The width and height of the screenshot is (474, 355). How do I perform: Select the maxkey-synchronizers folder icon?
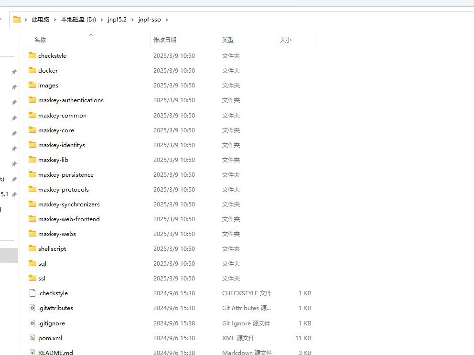pyautogui.click(x=32, y=204)
